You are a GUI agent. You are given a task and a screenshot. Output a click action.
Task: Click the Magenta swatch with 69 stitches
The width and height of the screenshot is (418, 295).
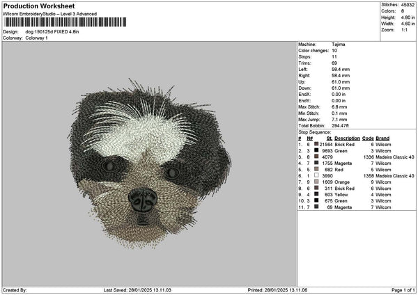coord(316,207)
